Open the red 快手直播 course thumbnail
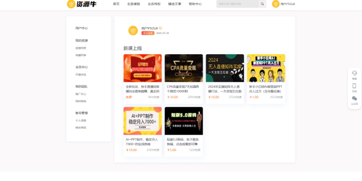This screenshot has height=181, width=362. click(143, 68)
